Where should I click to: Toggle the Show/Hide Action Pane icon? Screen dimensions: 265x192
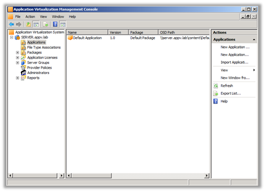(x=63, y=24)
